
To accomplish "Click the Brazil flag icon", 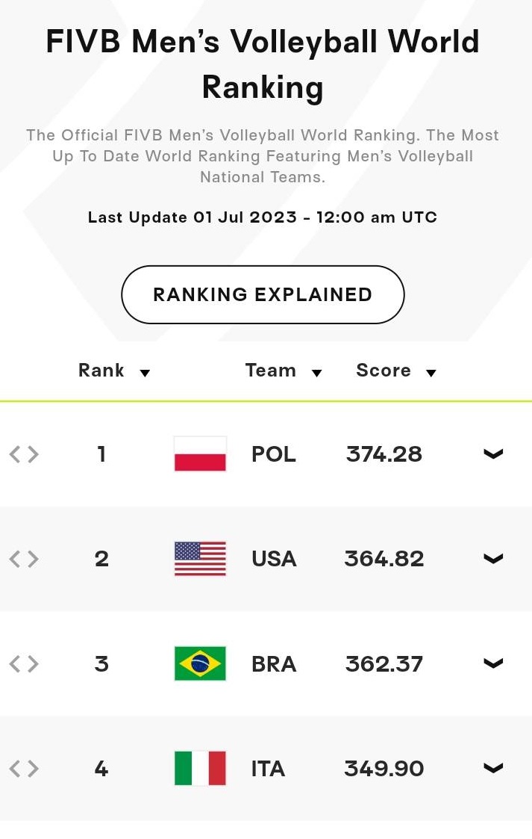I will (x=200, y=663).
